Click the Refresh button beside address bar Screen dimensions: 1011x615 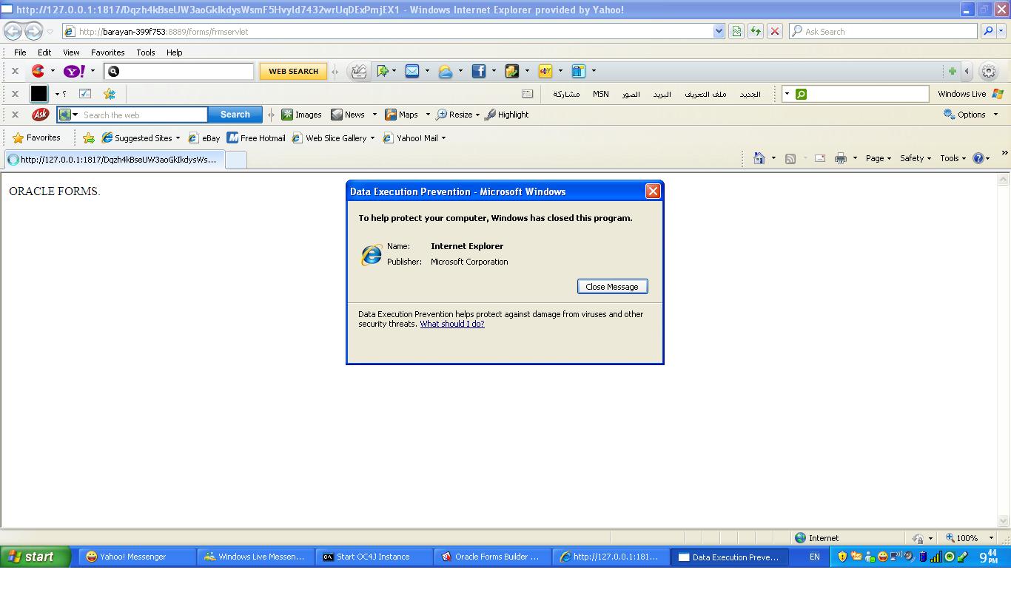click(756, 31)
